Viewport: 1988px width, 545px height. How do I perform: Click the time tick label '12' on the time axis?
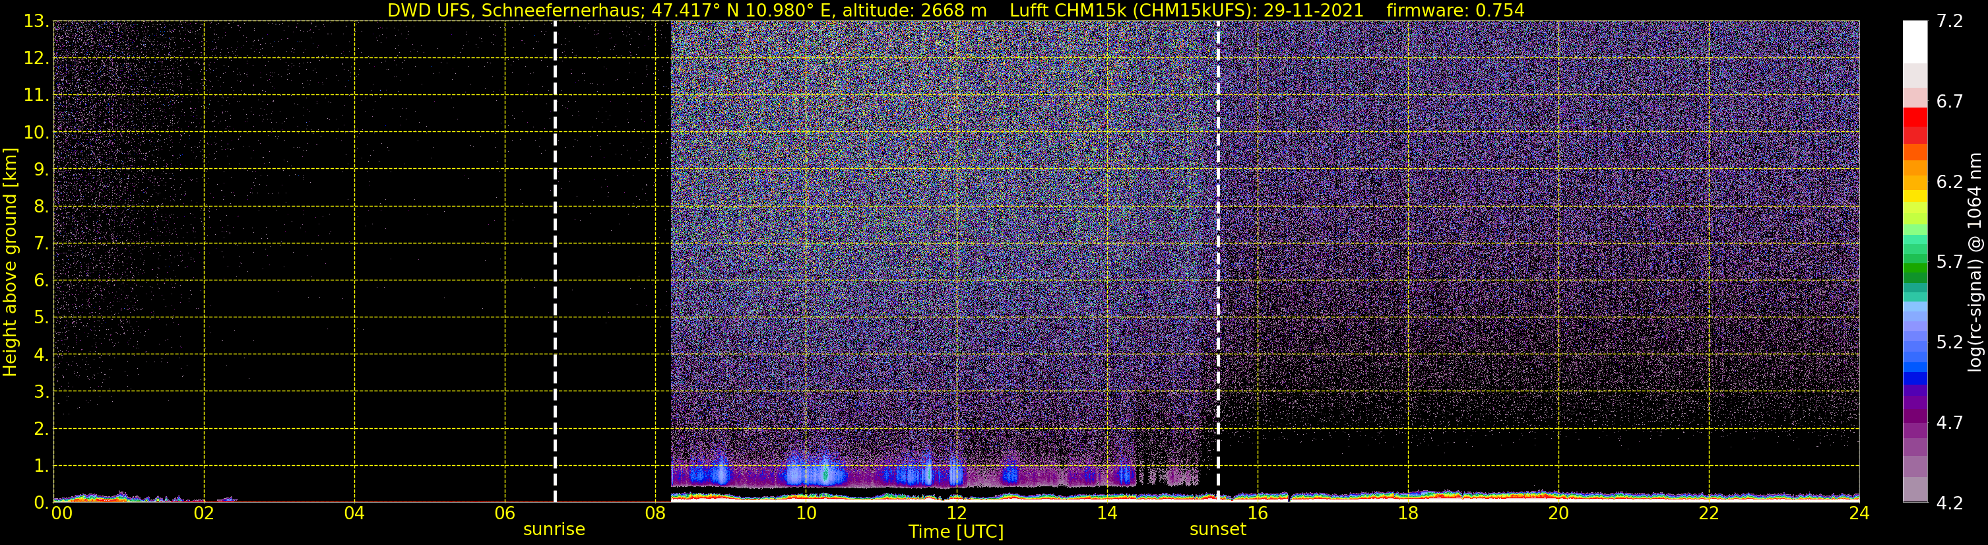click(956, 513)
